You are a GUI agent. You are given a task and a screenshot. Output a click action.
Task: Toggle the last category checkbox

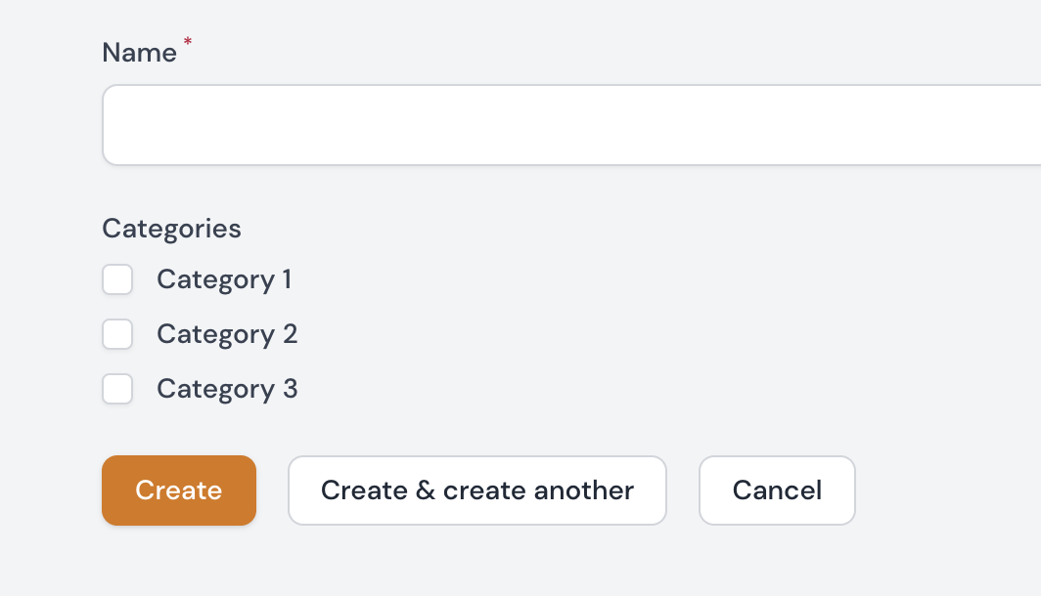click(x=117, y=390)
